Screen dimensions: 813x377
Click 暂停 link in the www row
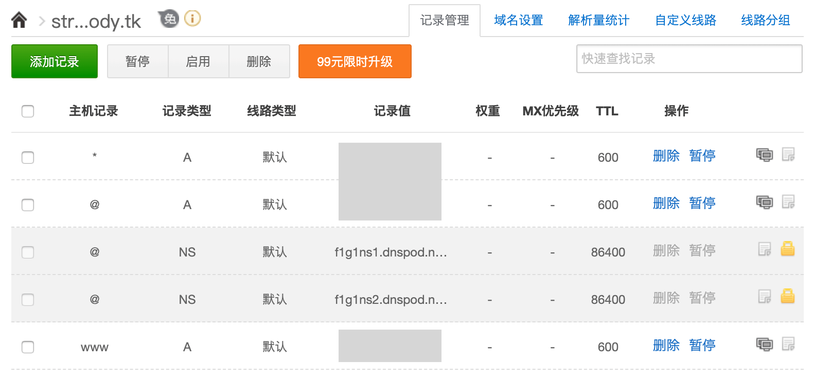coord(702,345)
